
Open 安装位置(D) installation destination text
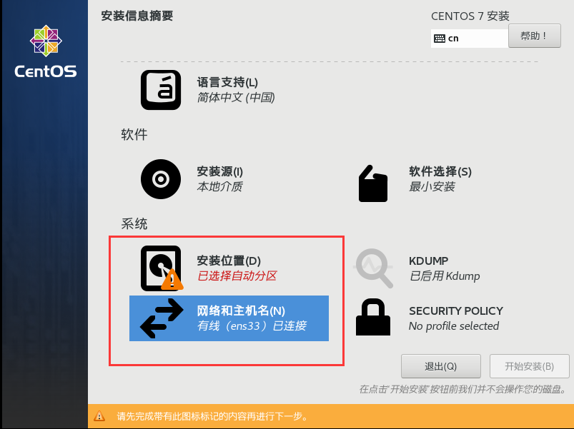click(x=229, y=261)
